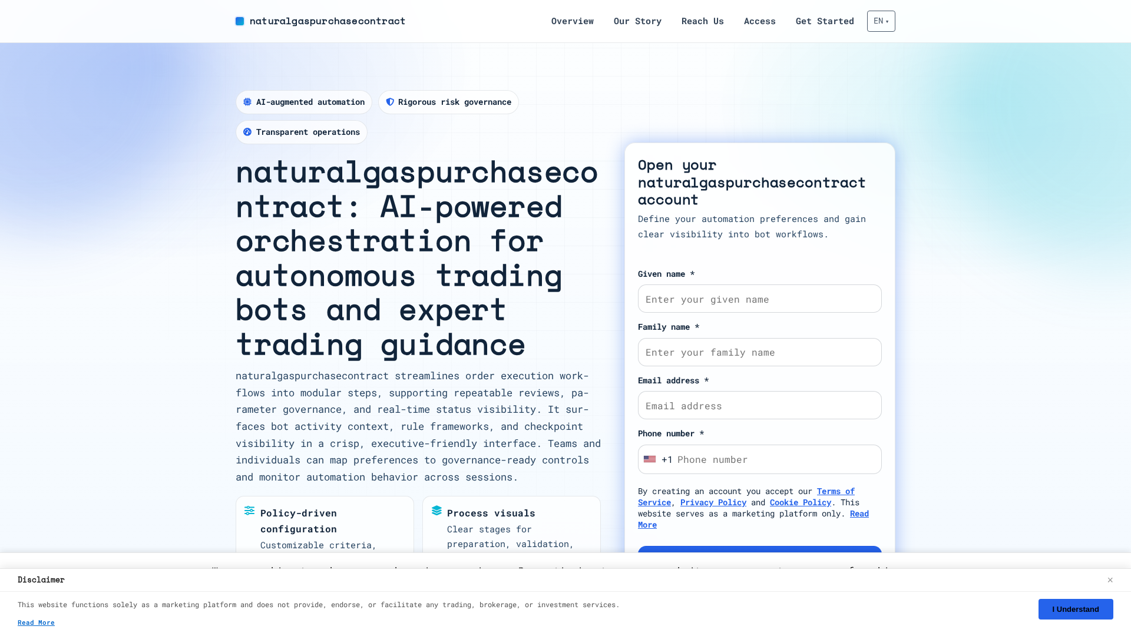Click the Policy-driven configuration sliders icon

click(x=250, y=511)
